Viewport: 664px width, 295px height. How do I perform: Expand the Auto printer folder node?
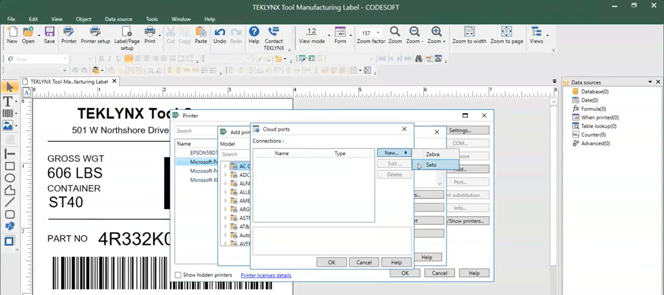tap(225, 235)
